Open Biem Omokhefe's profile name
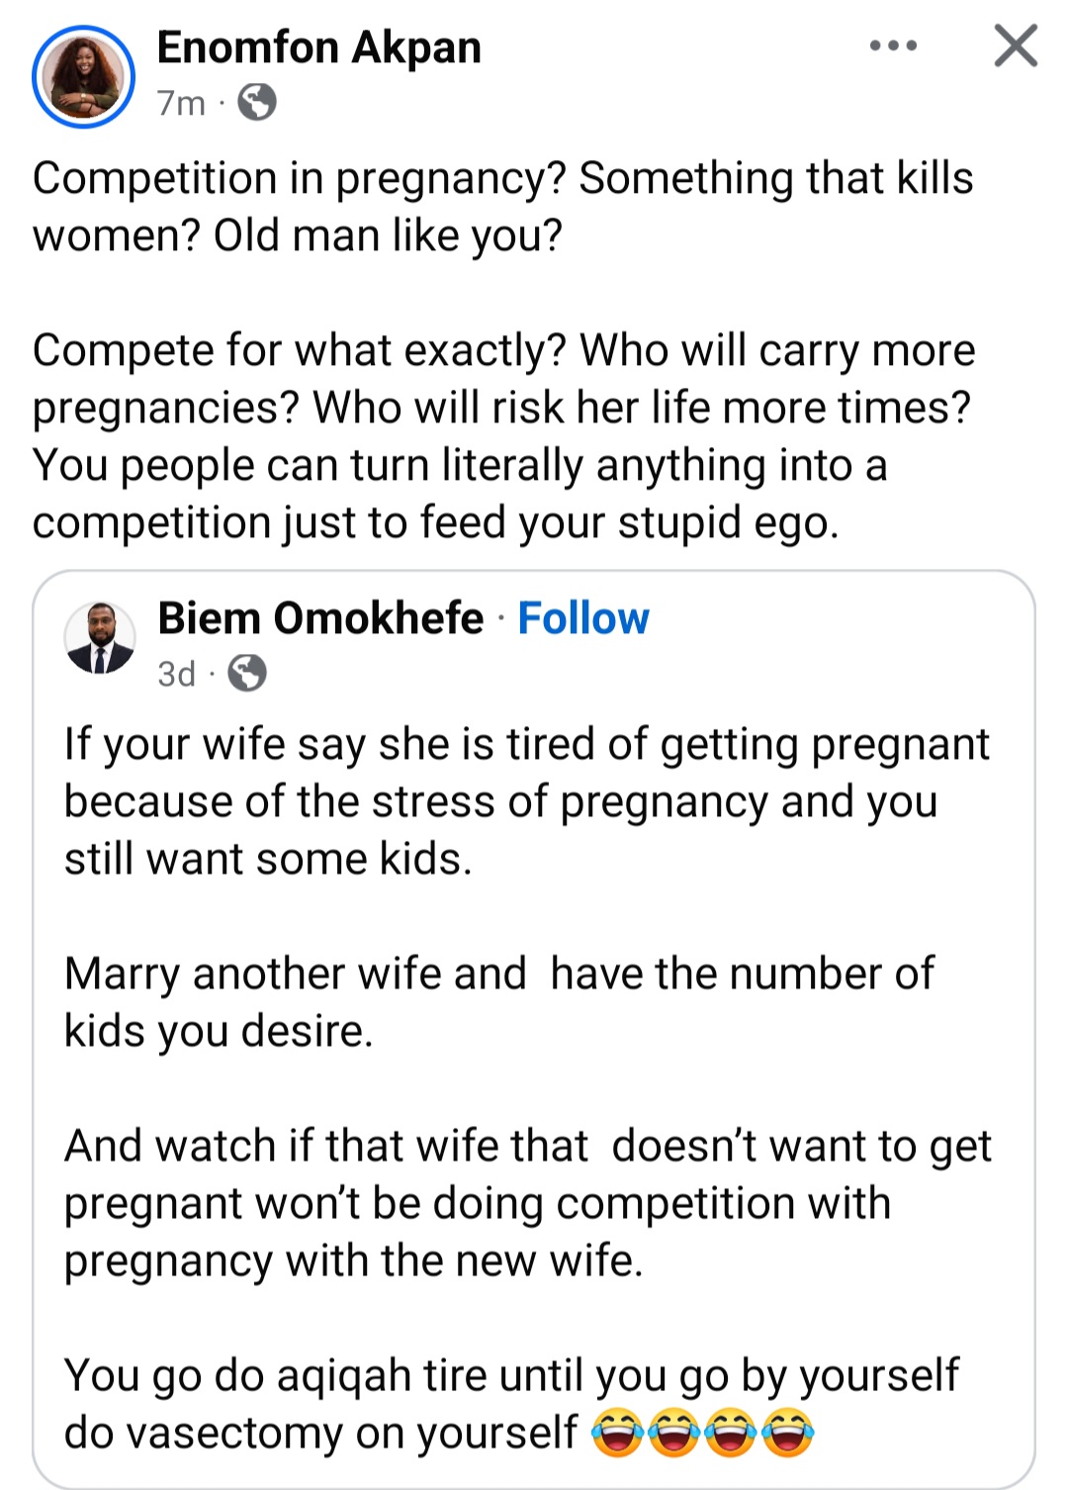Screen dimensions: 1068x1490 tap(320, 618)
